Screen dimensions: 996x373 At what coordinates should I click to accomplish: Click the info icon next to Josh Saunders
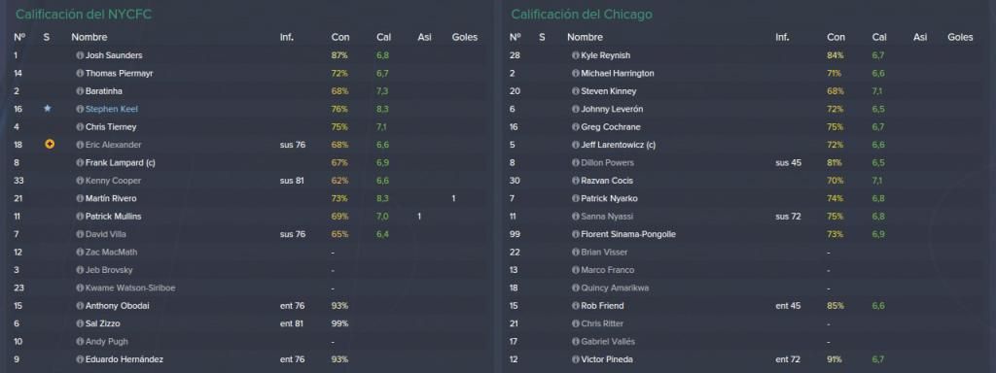click(x=80, y=55)
